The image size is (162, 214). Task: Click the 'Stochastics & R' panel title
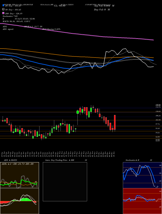coord(132,160)
